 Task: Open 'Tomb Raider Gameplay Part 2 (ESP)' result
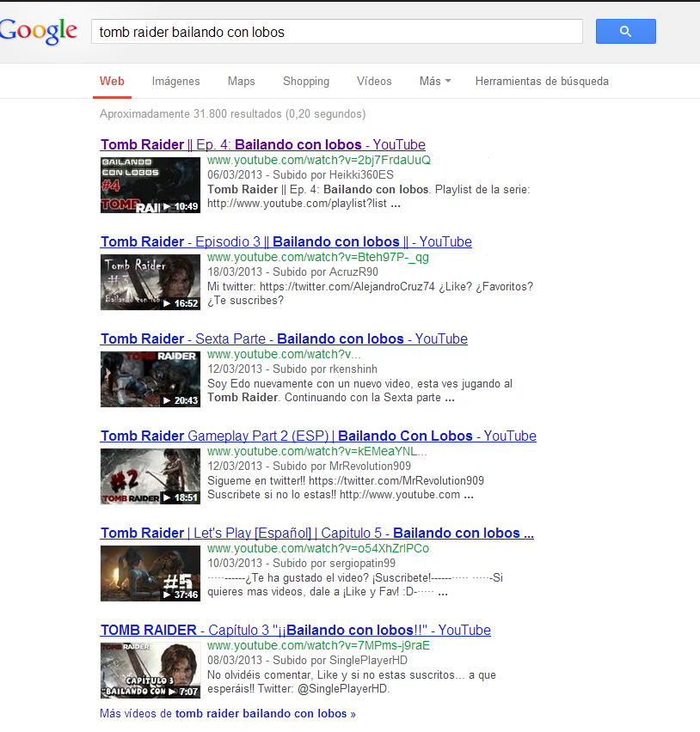click(318, 436)
